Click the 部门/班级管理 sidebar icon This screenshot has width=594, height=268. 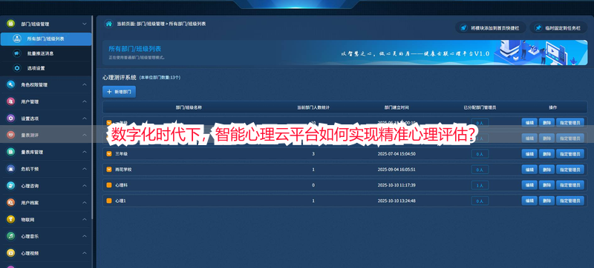pyautogui.click(x=10, y=24)
